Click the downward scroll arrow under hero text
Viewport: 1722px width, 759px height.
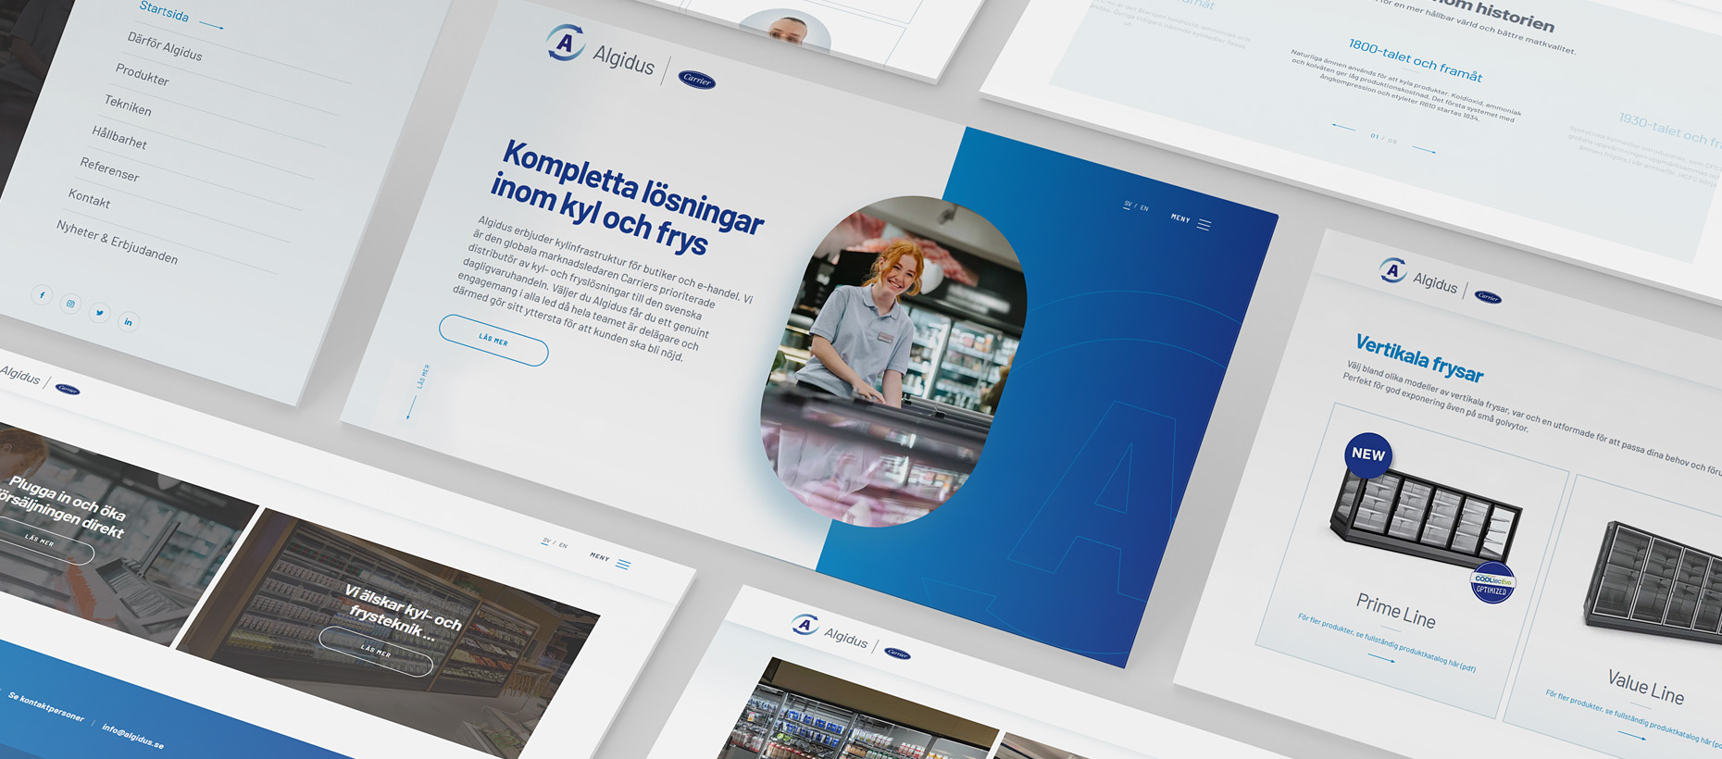[x=411, y=407]
